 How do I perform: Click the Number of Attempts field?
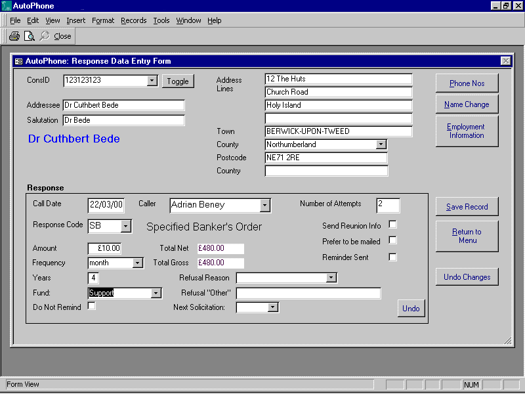tap(388, 205)
